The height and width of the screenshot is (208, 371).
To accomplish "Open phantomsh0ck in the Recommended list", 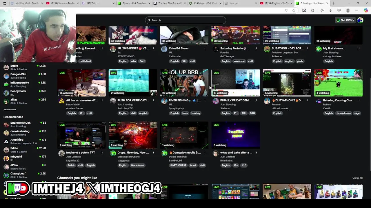I will tap(25, 124).
